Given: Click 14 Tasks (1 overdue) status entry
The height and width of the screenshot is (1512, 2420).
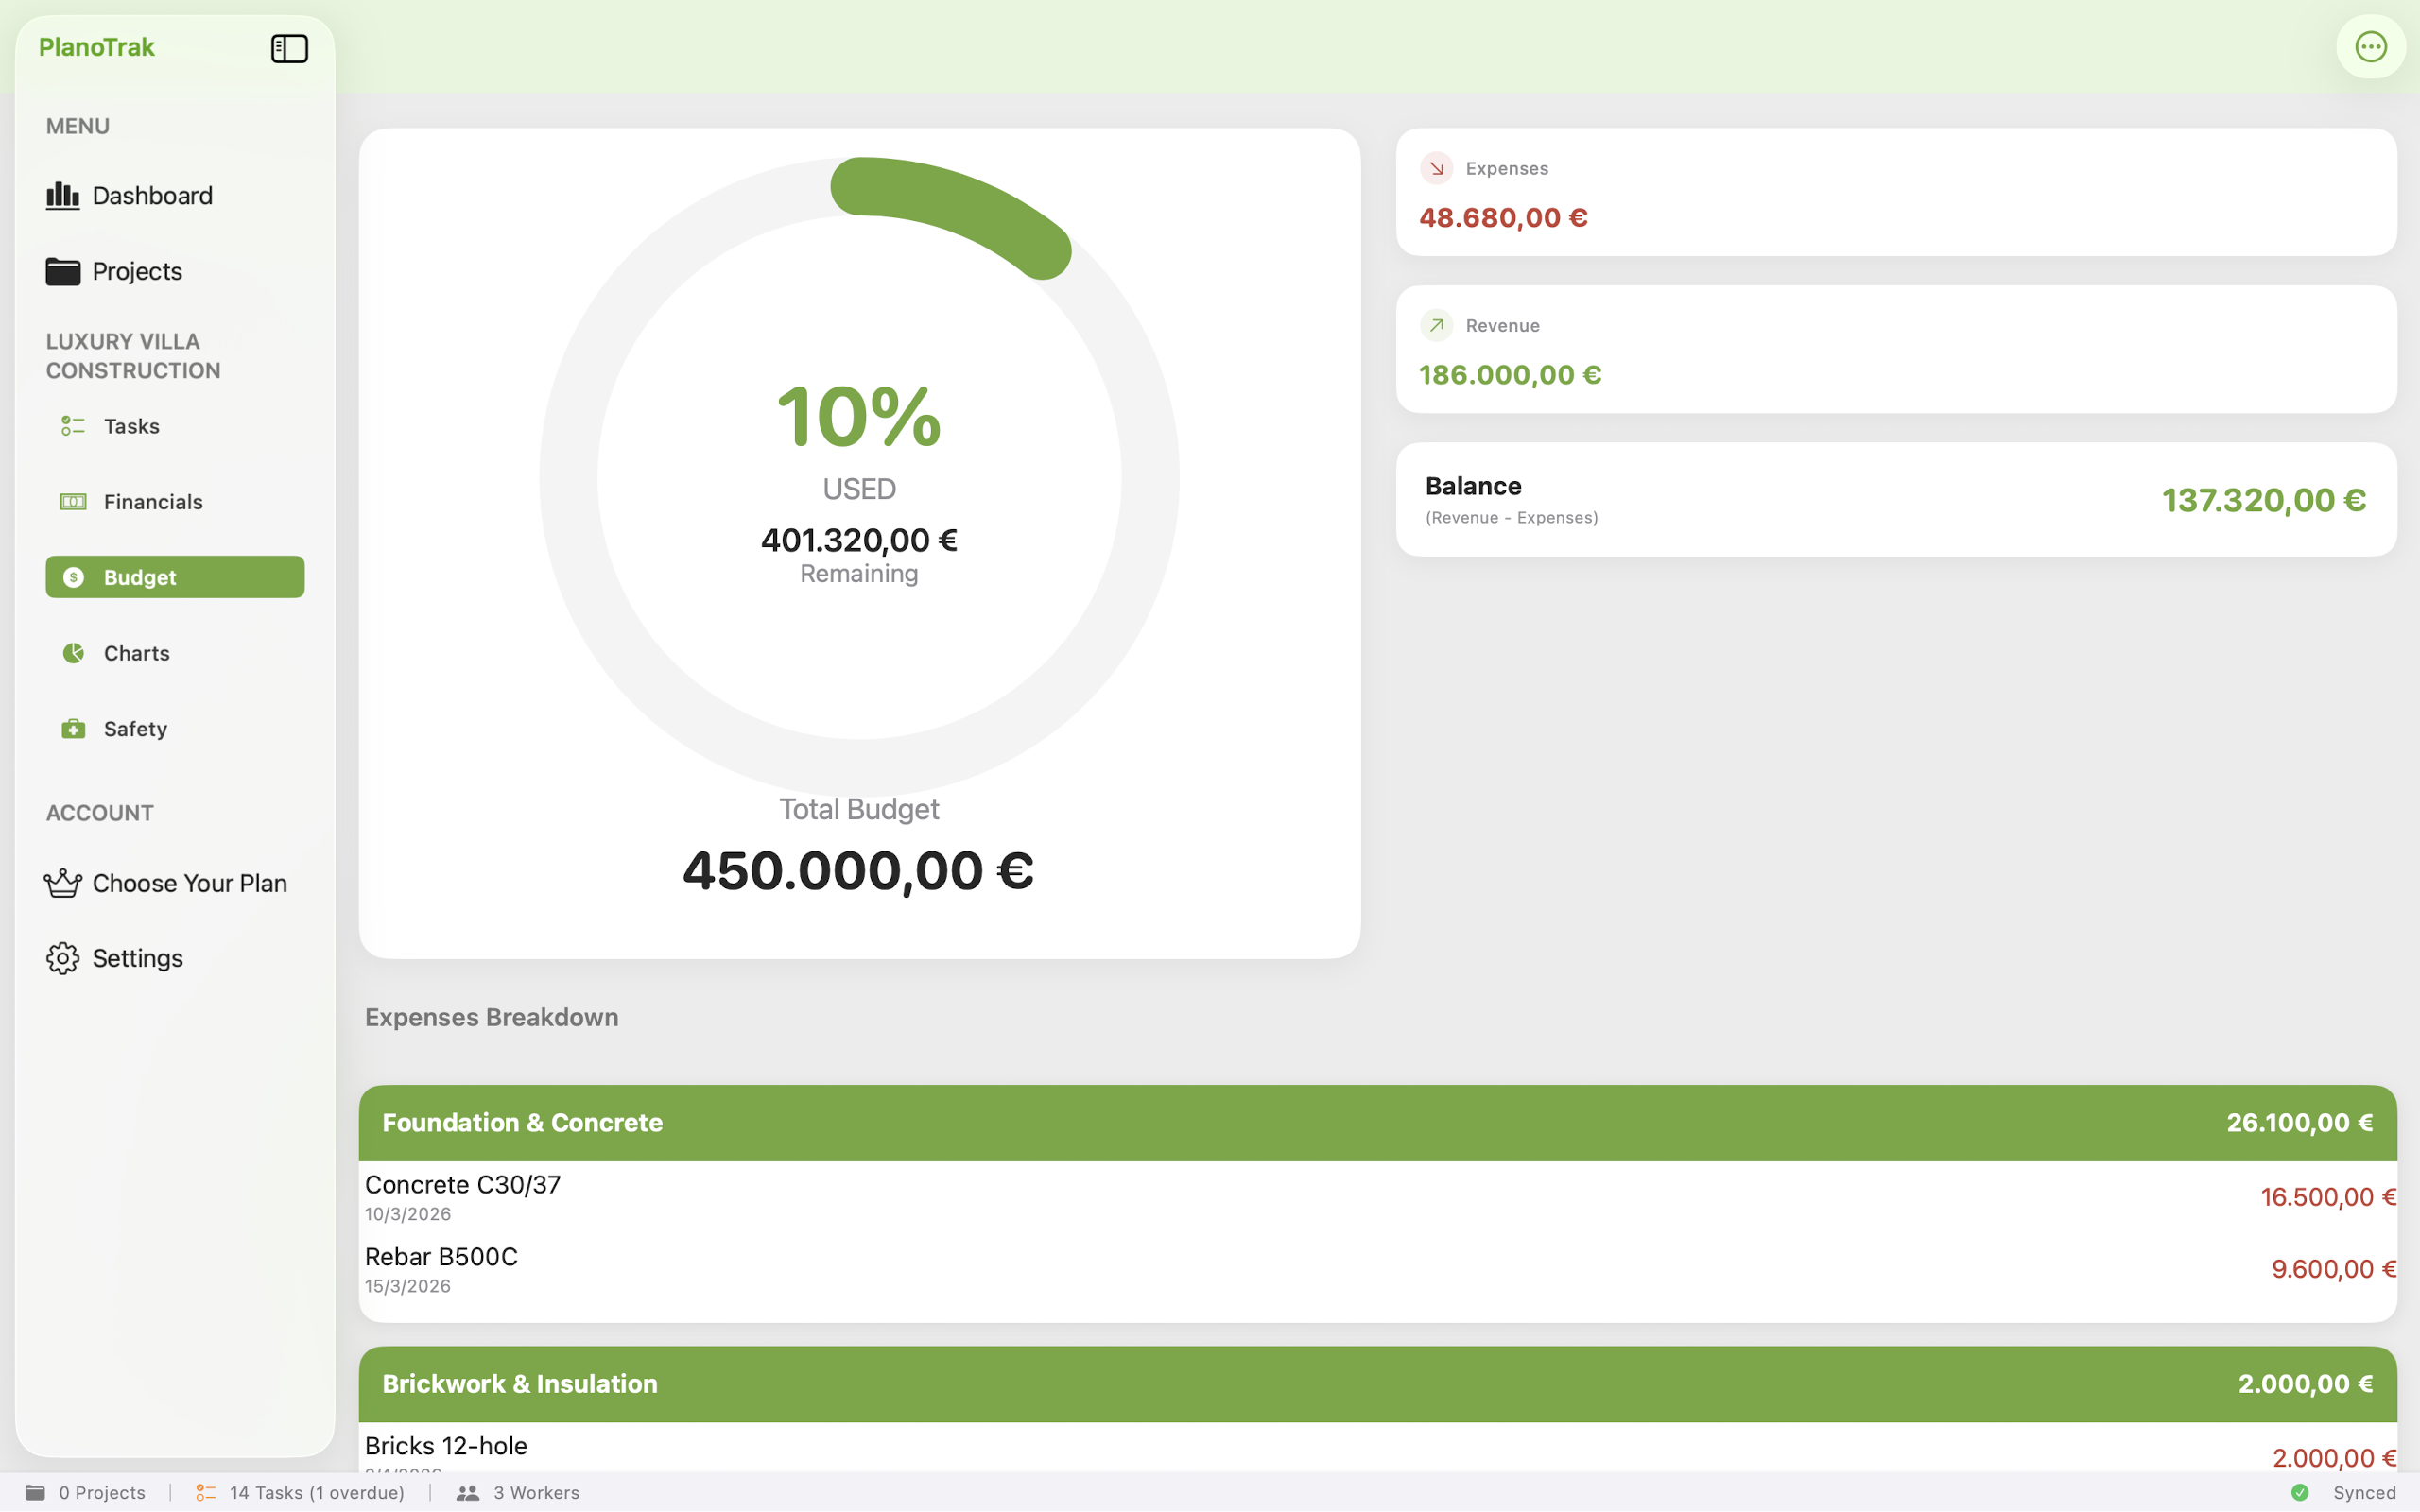Looking at the screenshot, I should pyautogui.click(x=300, y=1492).
